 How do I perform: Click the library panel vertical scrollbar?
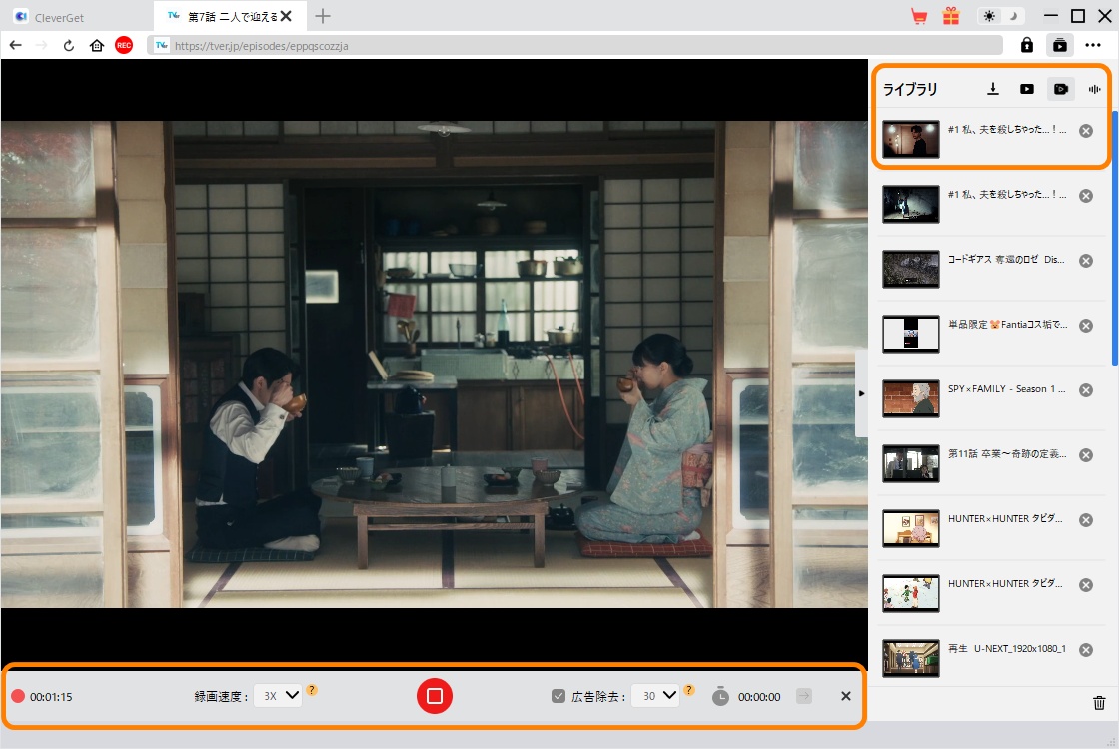1115,239
